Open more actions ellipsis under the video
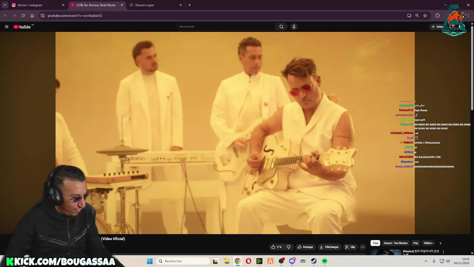 pos(363,247)
